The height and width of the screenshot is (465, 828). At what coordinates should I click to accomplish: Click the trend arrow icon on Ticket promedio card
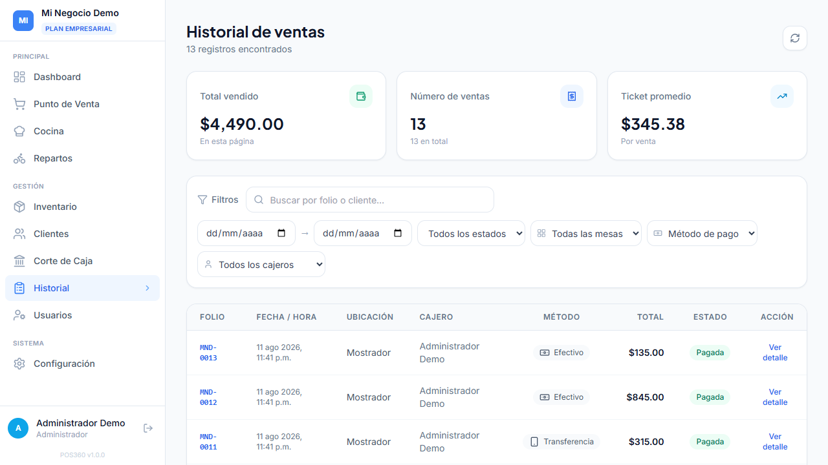pyautogui.click(x=782, y=96)
